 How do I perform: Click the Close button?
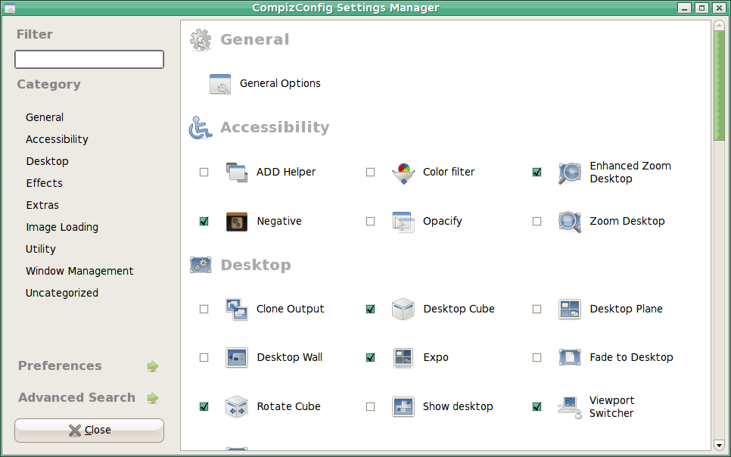(x=89, y=430)
